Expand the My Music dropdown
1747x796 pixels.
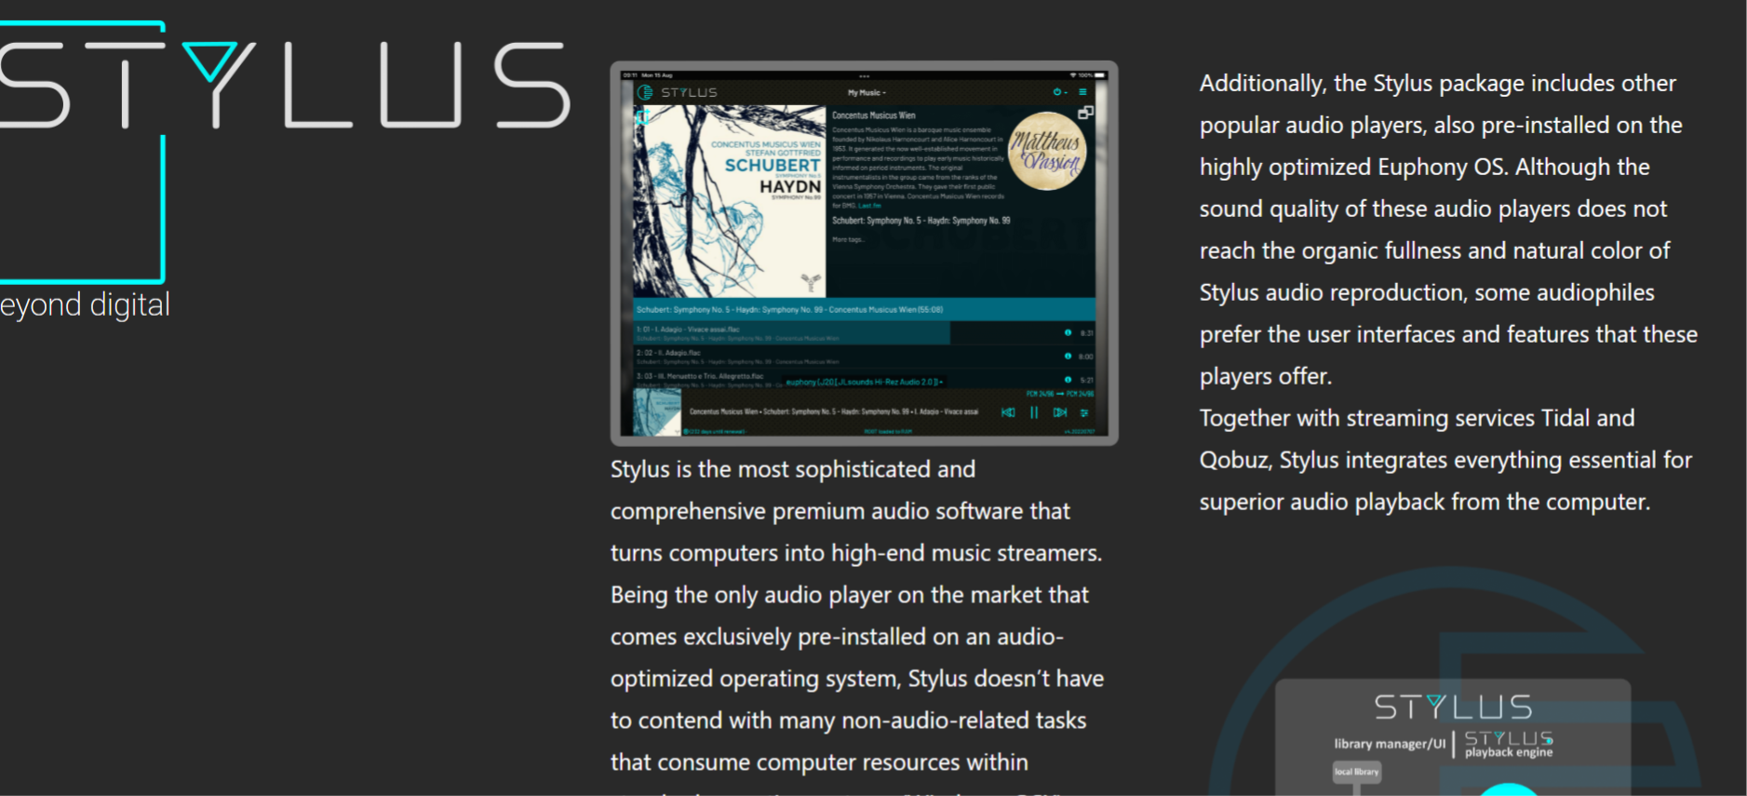pos(867,93)
